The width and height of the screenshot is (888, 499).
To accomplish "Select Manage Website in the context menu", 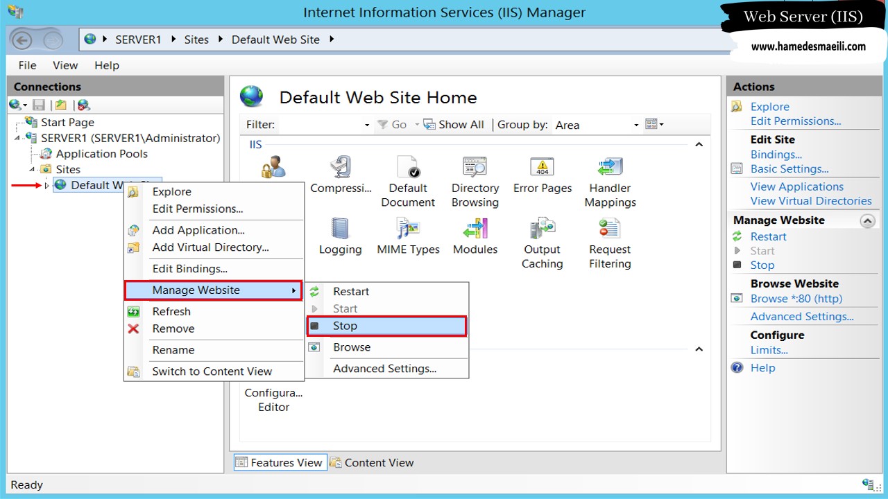I will click(213, 290).
